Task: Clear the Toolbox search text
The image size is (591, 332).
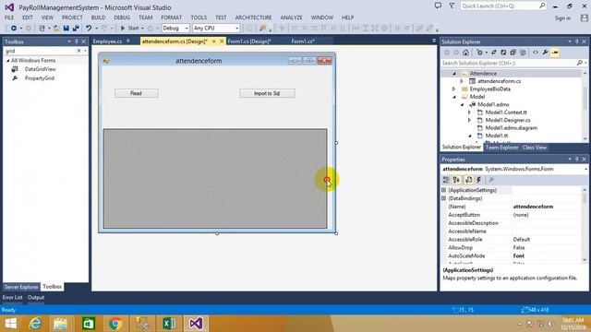Action: click(x=78, y=51)
